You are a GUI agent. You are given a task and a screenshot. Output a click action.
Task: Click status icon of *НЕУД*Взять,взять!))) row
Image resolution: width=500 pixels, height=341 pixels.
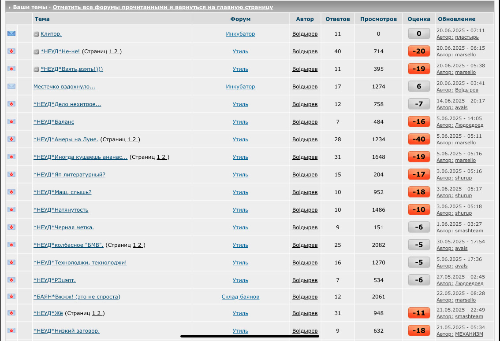click(x=11, y=69)
